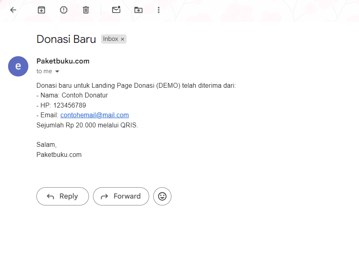Remove the Inbox label with its x
The height and width of the screenshot is (256, 359).
(x=122, y=39)
